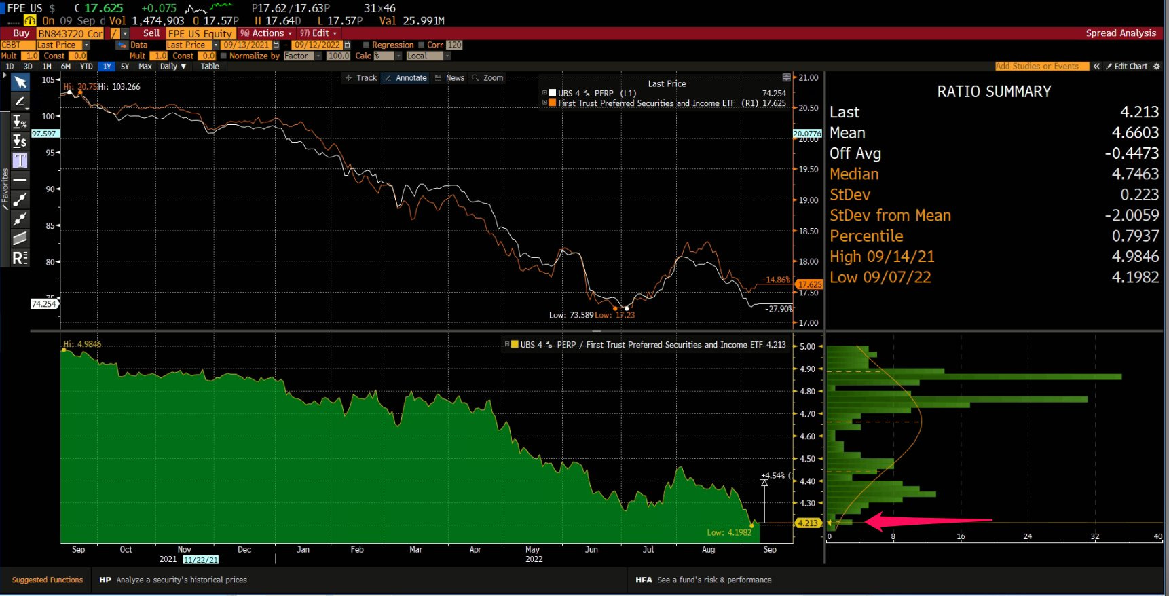Open HP historical prices suggested function
The image size is (1169, 596).
coord(173,580)
